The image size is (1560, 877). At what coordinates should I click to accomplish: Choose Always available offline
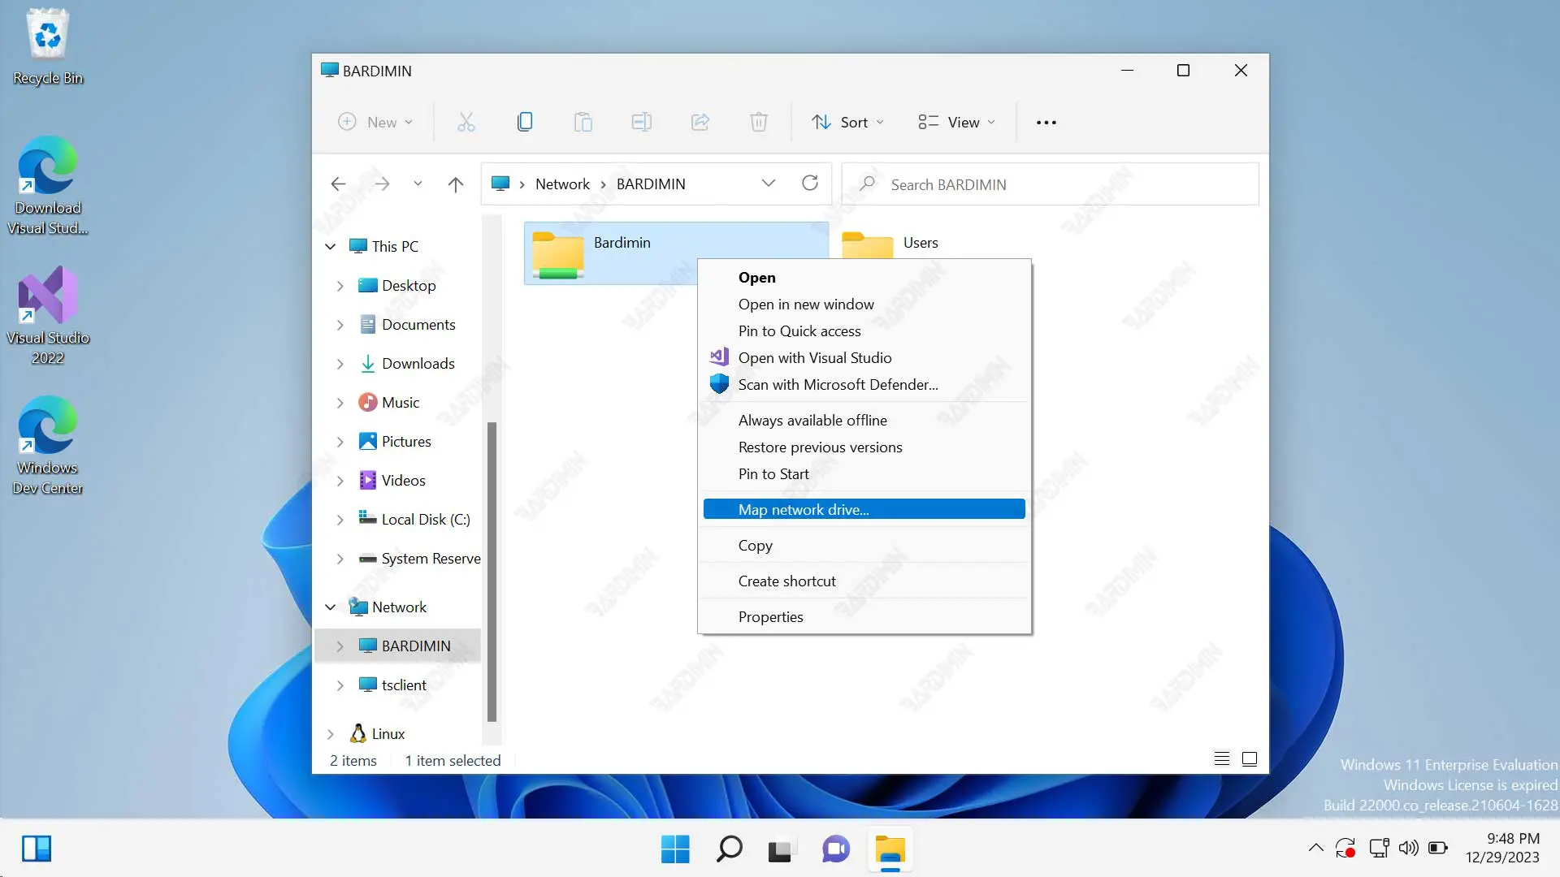point(864,421)
